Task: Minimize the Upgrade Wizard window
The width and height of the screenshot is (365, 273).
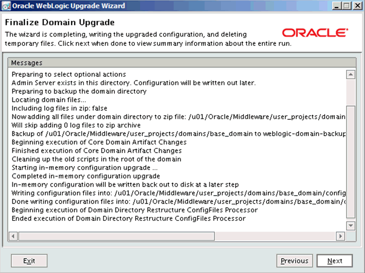Action: [x=336, y=6]
